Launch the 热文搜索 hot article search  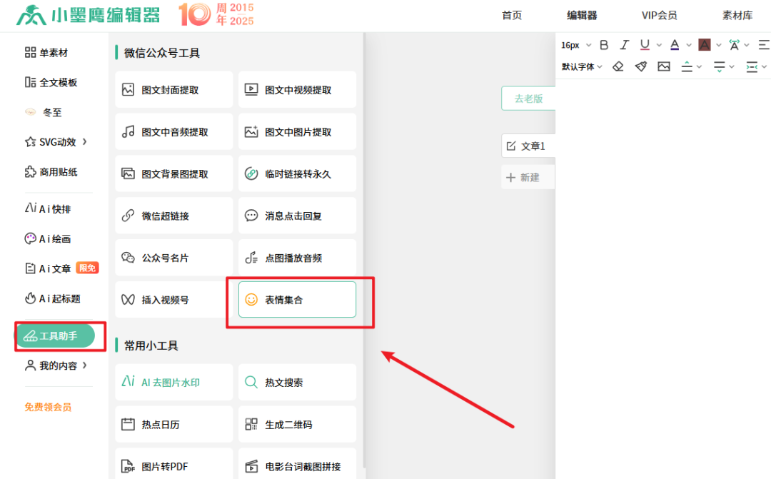297,382
